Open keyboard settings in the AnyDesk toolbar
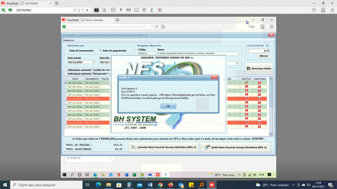 tap(129, 10)
